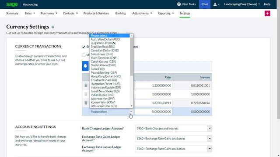Choose Euro (EUR) from list
This screenshot has width=280, height=157.
(109, 69)
